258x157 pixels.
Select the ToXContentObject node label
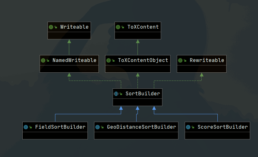[143, 60]
